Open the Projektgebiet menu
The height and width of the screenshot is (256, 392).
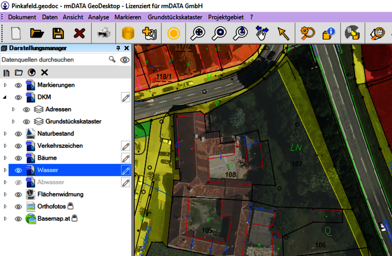pyautogui.click(x=225, y=17)
